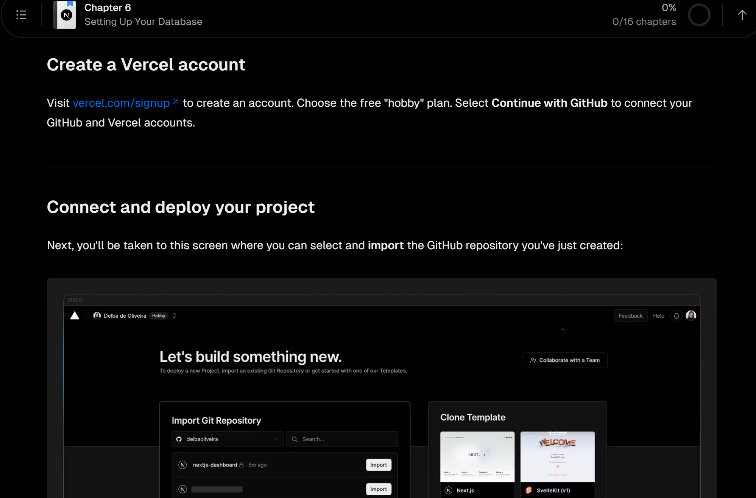Click the Hobby plan badge

tap(159, 316)
